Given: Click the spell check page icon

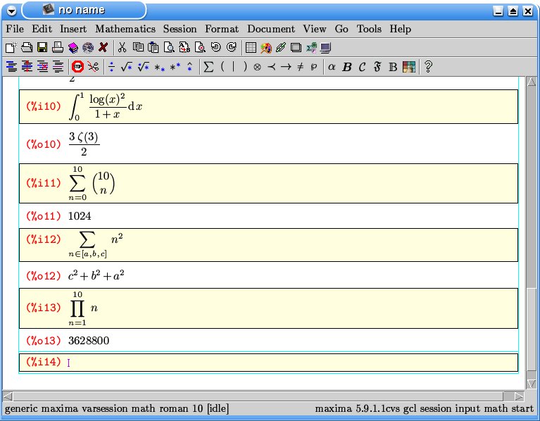Looking at the screenshot, I should 200,47.
